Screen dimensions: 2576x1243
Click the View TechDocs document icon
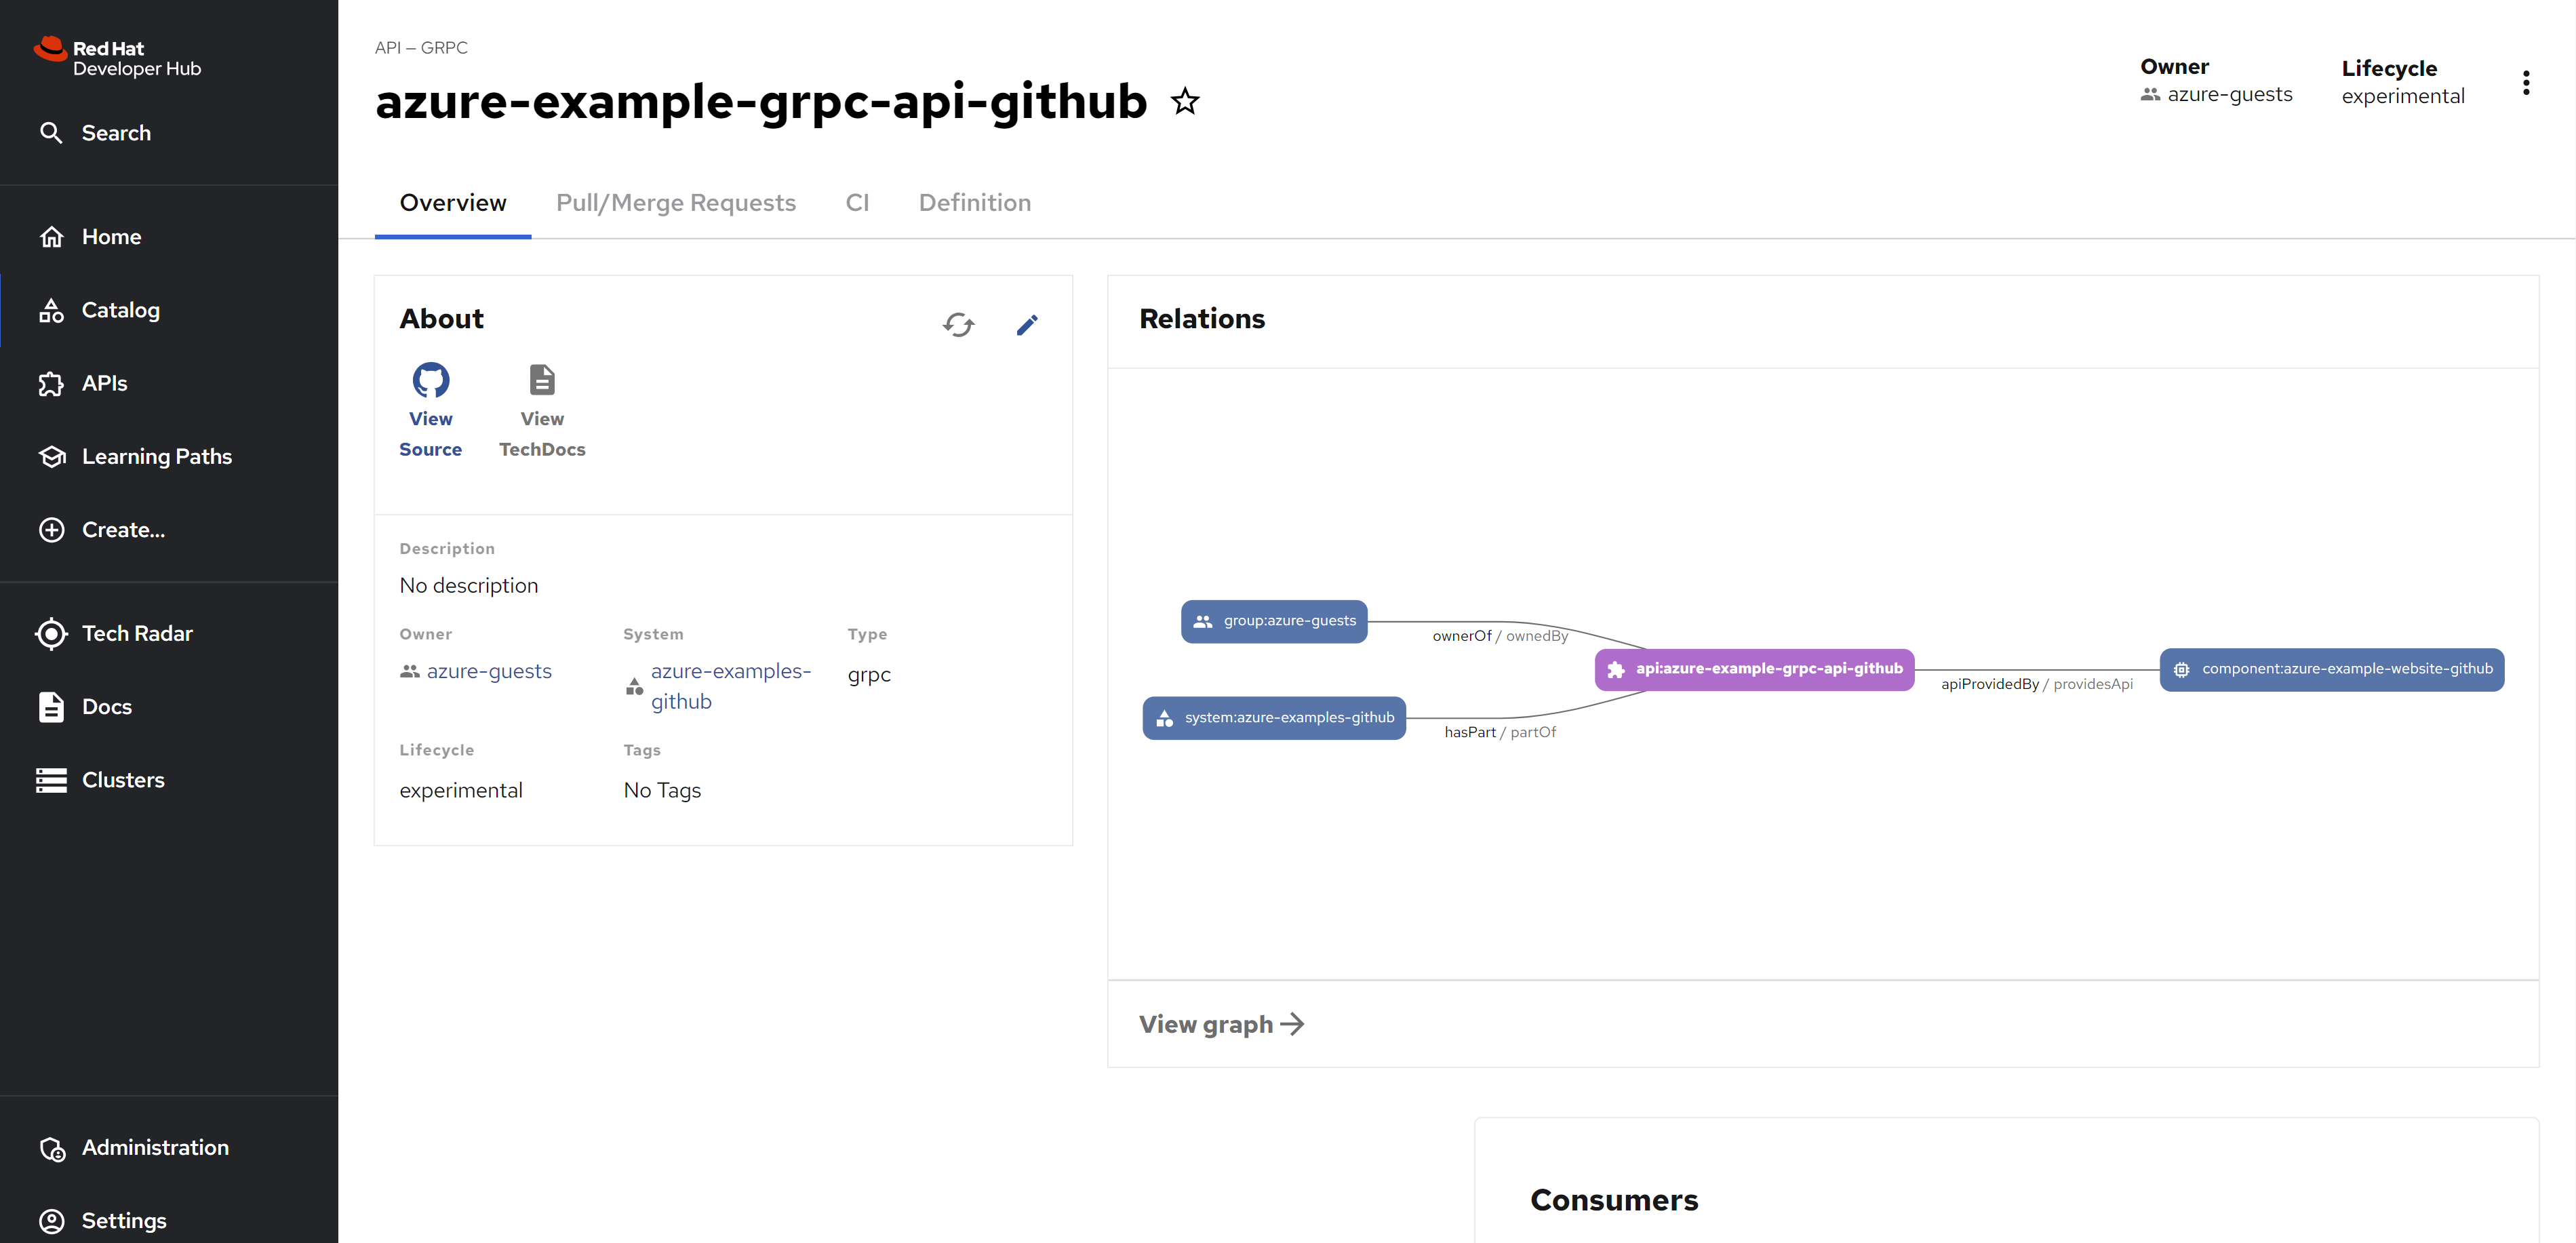click(541, 380)
